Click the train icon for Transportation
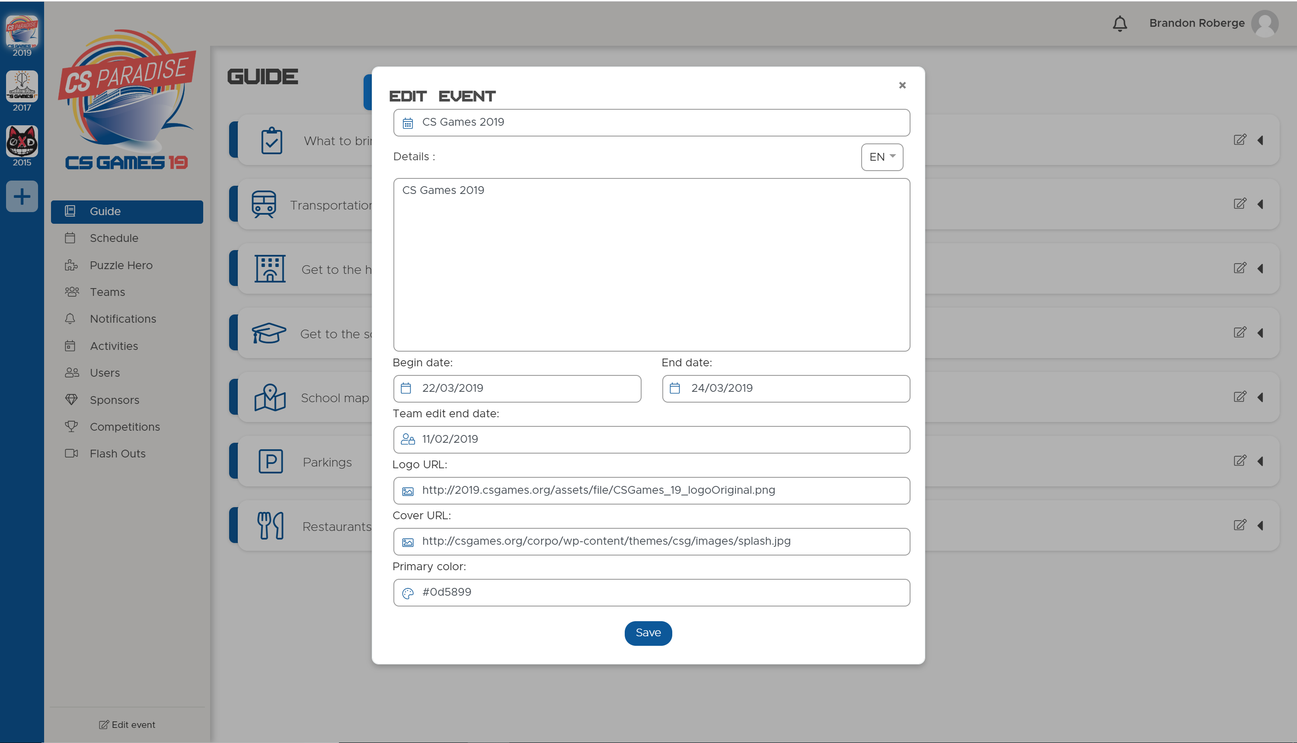This screenshot has height=743, width=1297. coord(264,205)
